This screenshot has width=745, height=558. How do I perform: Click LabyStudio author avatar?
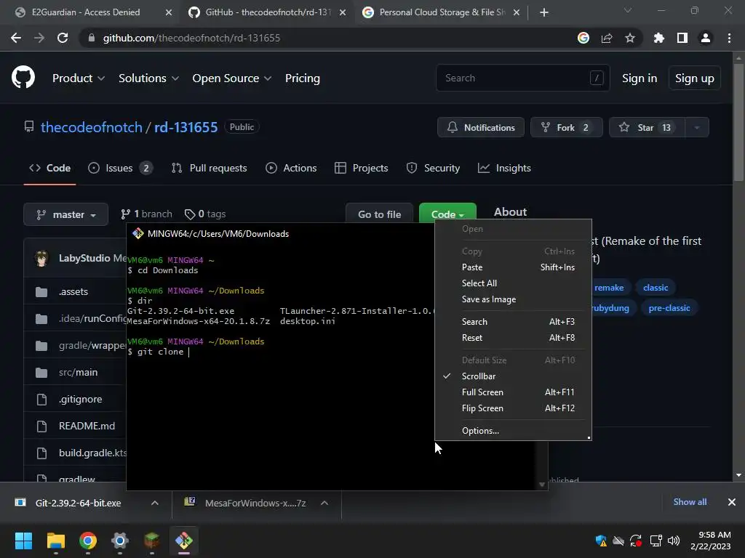click(41, 258)
